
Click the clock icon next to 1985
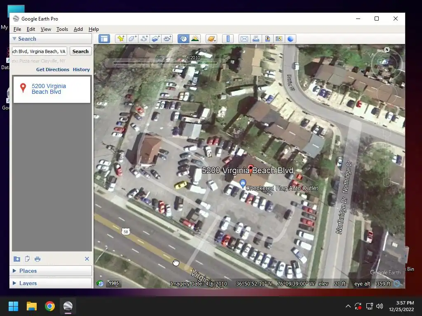[x=100, y=283]
